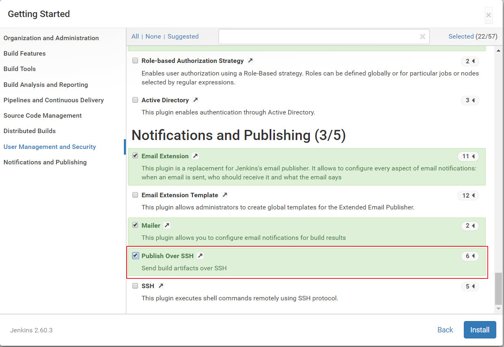This screenshot has width=504, height=347.
Task: Go to Build Tools category
Action: click(x=19, y=69)
